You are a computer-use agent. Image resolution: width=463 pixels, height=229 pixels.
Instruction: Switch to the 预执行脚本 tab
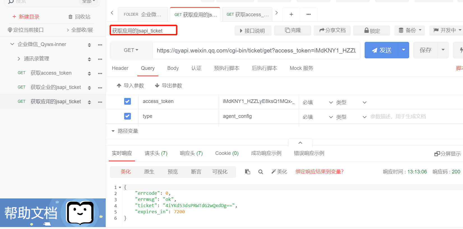click(x=227, y=68)
